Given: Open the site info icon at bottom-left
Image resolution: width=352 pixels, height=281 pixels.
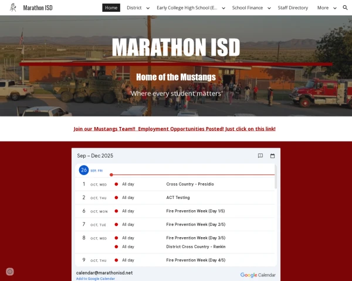Looking at the screenshot, I should tap(10, 272).
